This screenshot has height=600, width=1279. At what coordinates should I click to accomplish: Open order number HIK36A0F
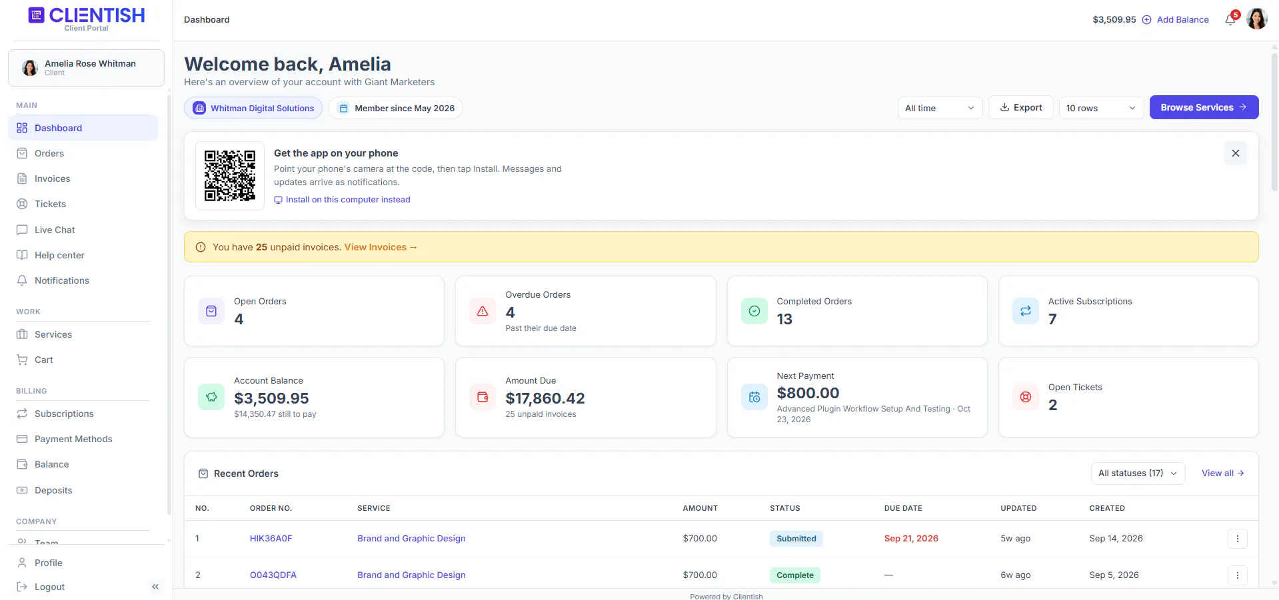point(271,539)
